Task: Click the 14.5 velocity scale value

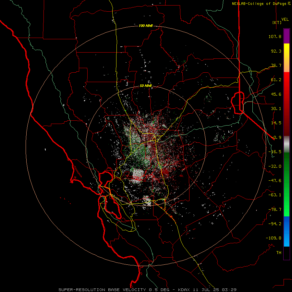Action: coord(276,123)
